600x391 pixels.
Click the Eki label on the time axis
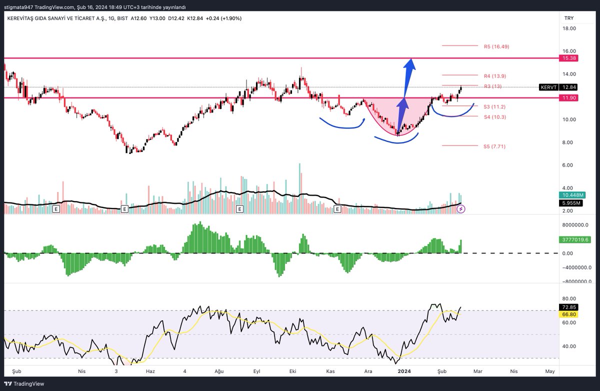click(293, 371)
